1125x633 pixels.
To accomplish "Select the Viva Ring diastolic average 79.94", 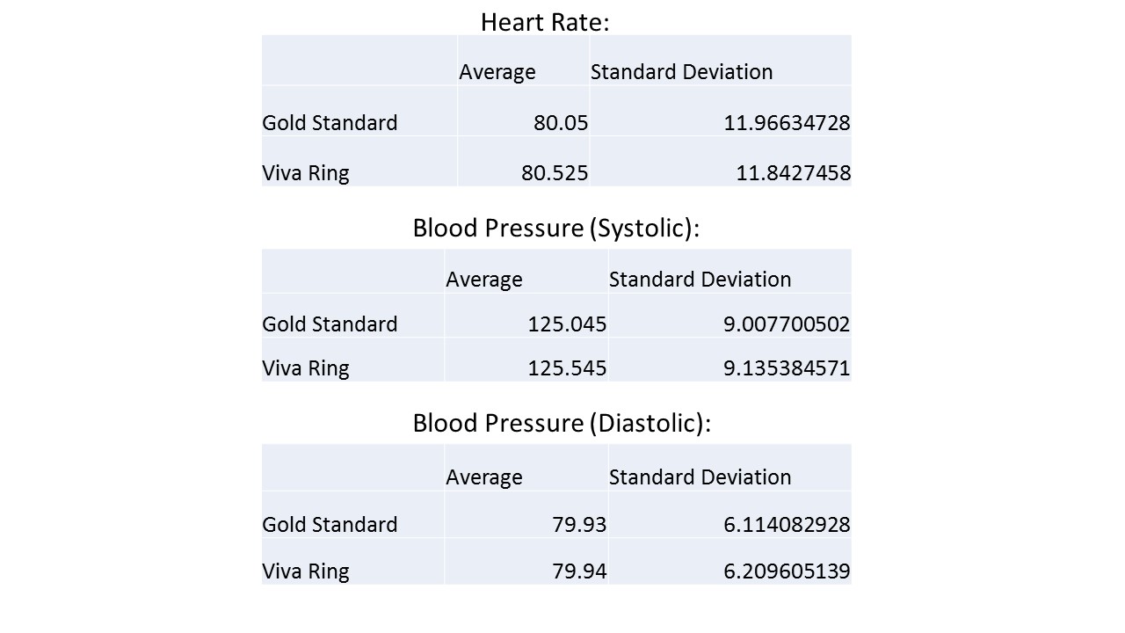I will coord(580,571).
